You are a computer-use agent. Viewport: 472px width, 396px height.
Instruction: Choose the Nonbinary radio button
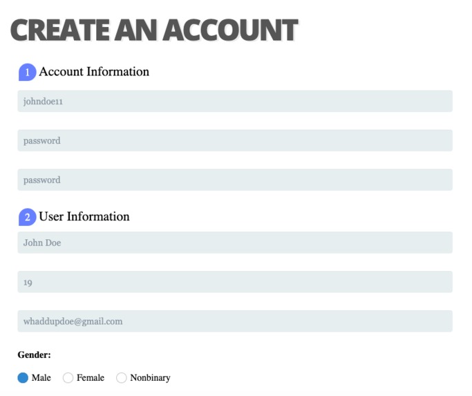click(x=122, y=377)
